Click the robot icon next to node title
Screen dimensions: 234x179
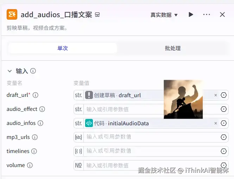tap(97, 15)
